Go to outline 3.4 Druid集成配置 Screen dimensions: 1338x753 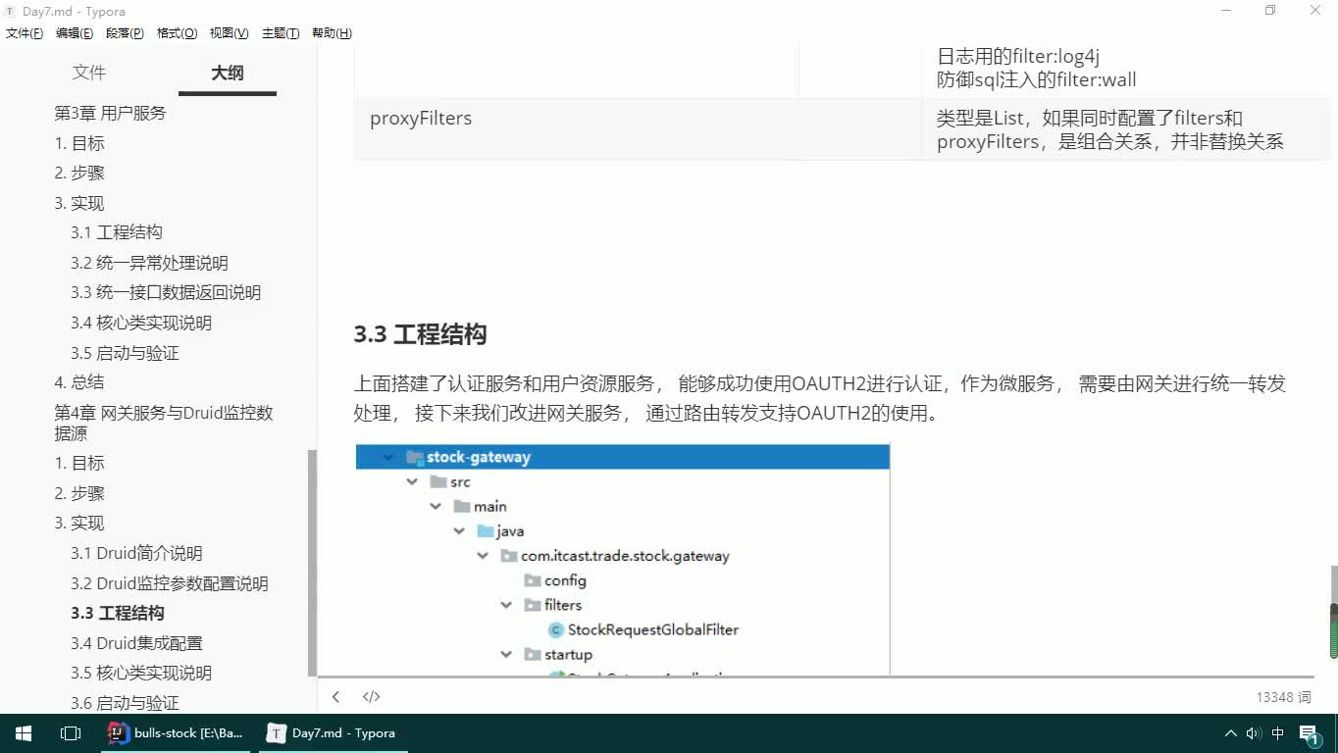136,644
